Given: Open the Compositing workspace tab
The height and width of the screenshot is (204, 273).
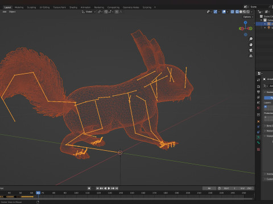Looking at the screenshot, I should point(113,7).
